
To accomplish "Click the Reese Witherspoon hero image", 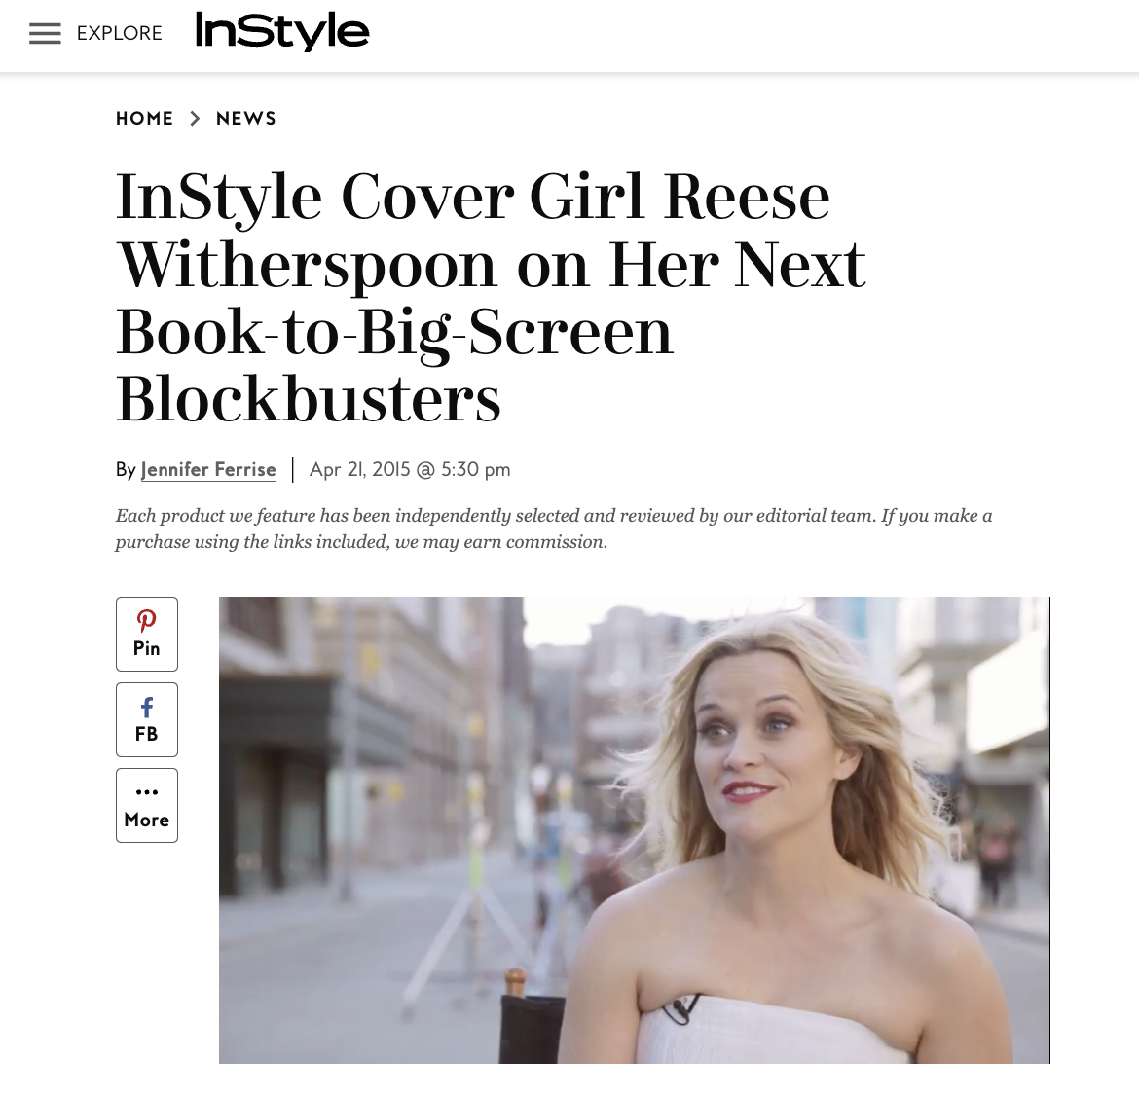I will (634, 827).
